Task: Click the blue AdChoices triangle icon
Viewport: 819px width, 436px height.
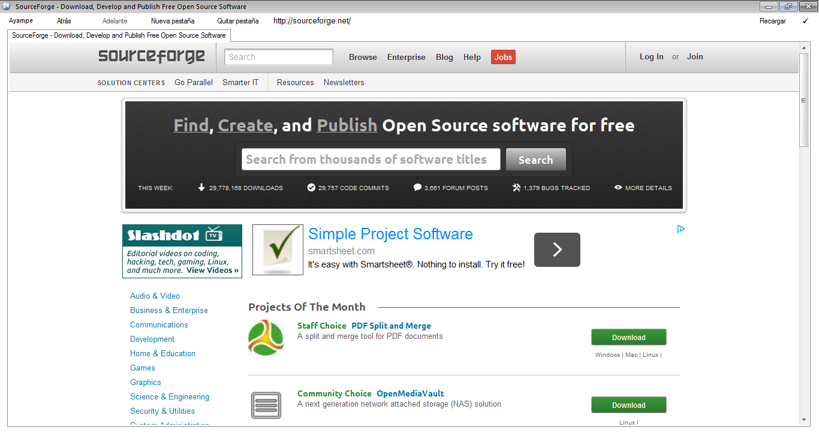Action: tap(681, 228)
